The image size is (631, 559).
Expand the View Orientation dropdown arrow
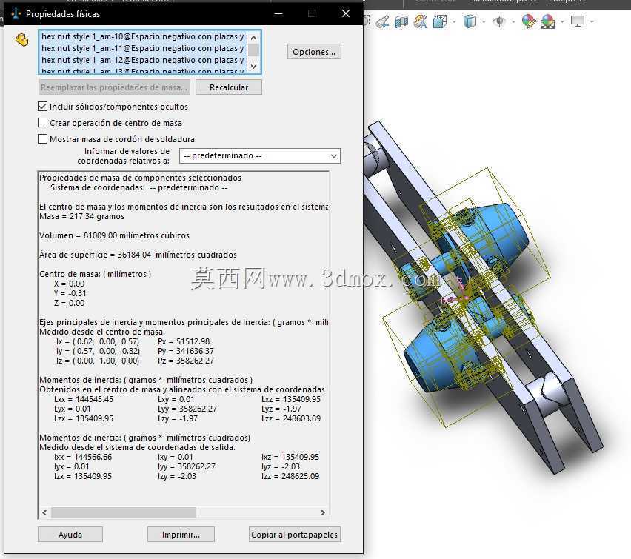pyautogui.click(x=454, y=21)
